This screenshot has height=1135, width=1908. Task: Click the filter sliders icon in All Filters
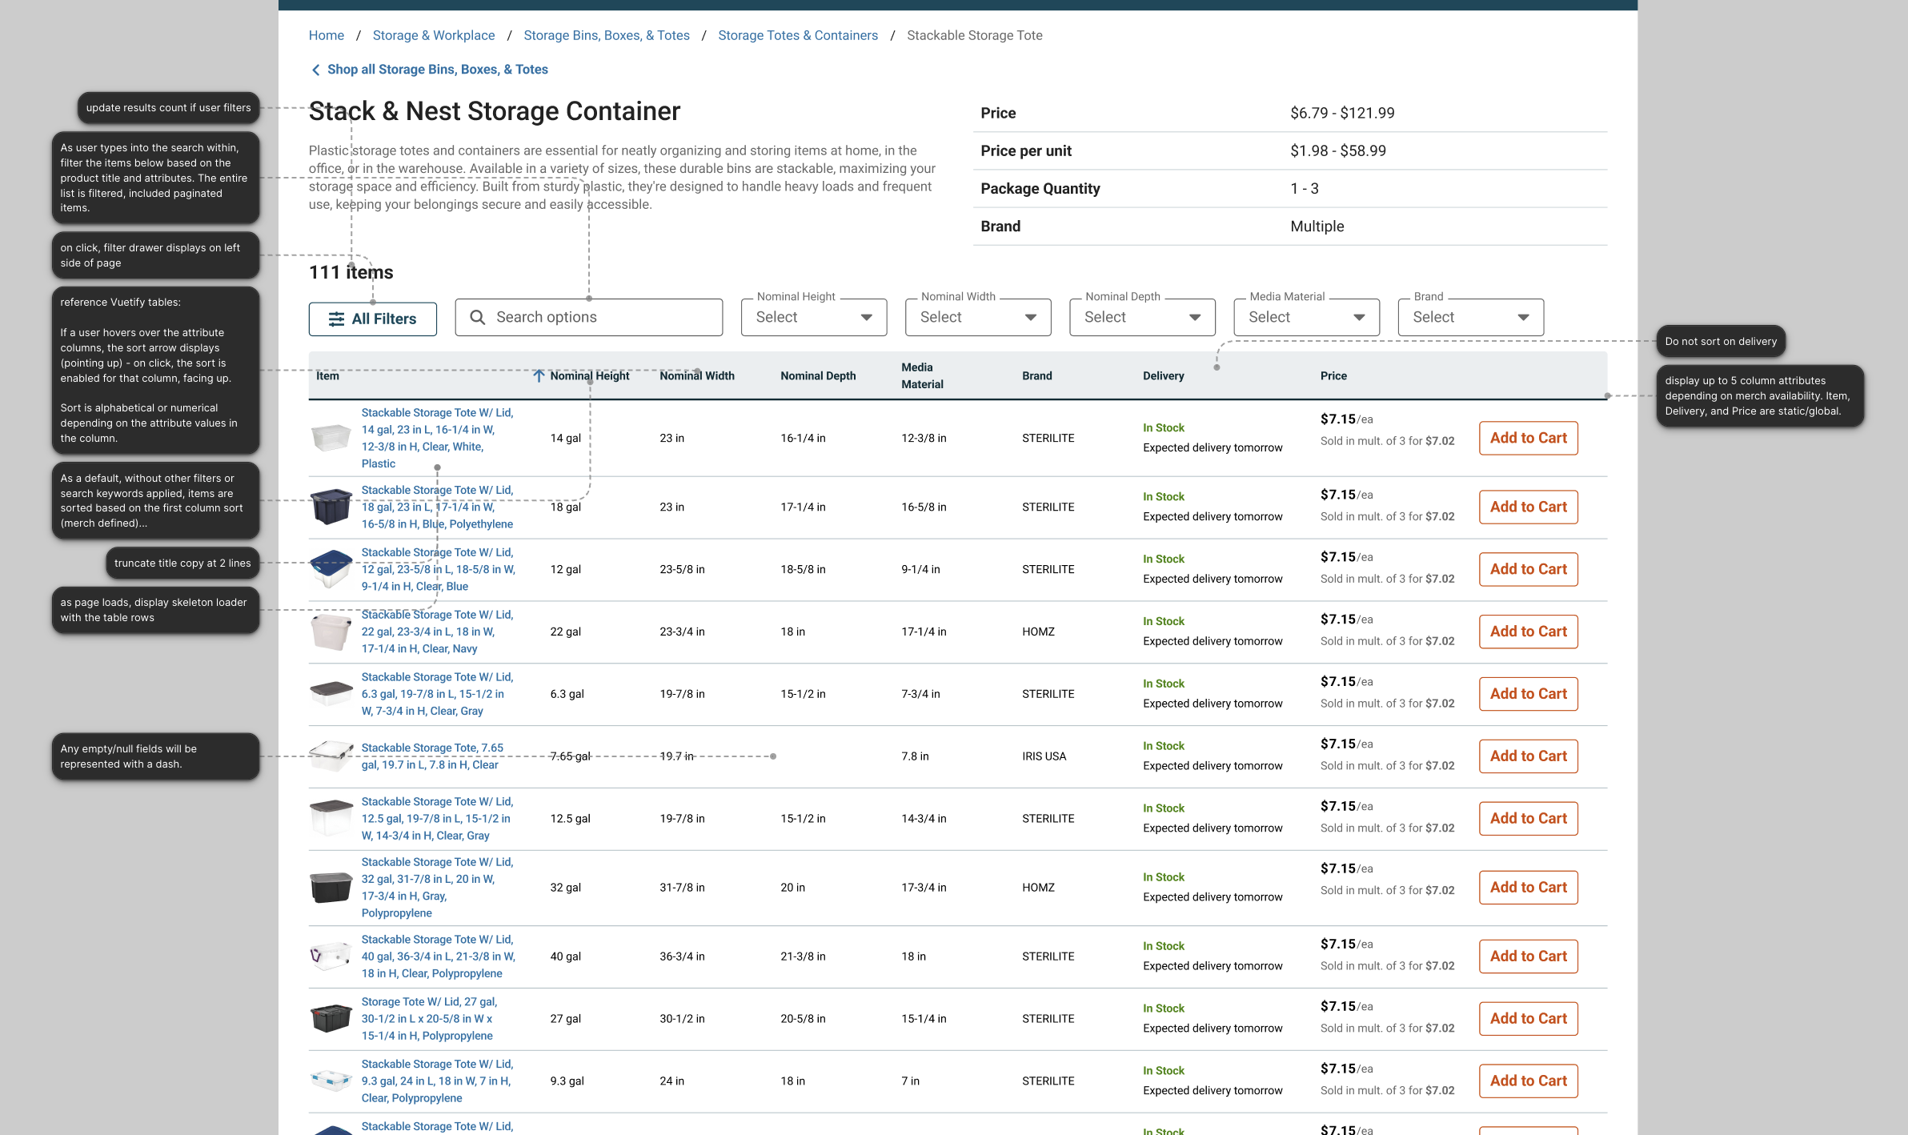(337, 319)
